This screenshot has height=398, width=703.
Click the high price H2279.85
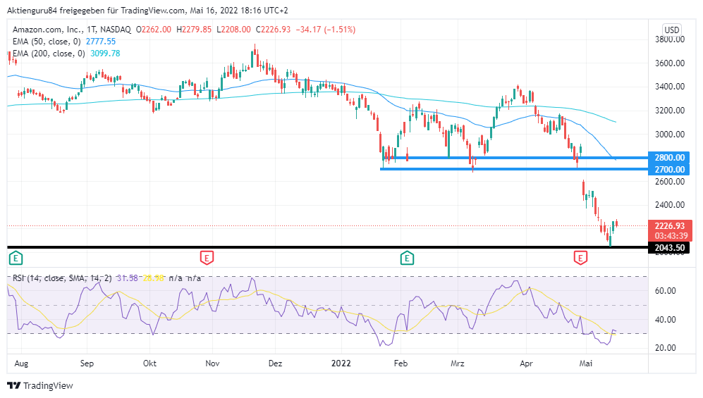pos(194,30)
